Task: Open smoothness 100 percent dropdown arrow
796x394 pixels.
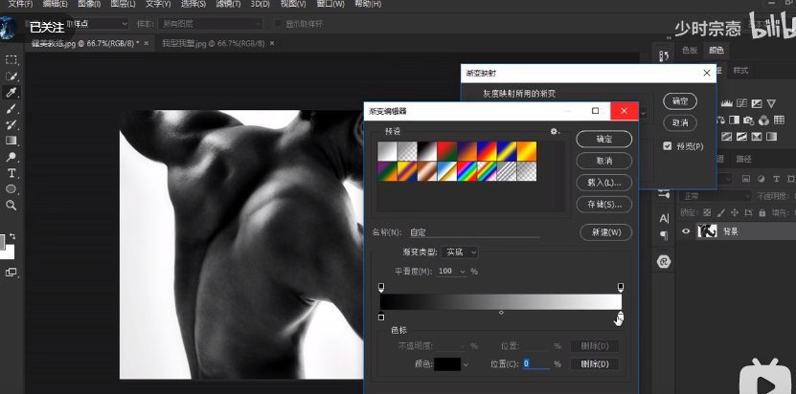Action: (463, 272)
